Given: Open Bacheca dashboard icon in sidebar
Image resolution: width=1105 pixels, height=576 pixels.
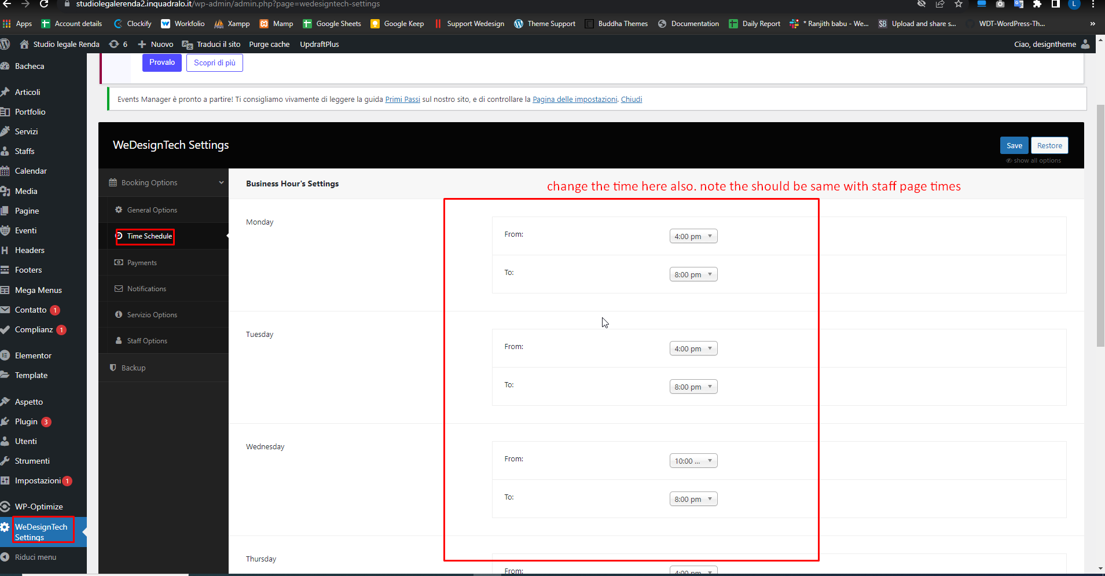Looking at the screenshot, I should [5, 67].
